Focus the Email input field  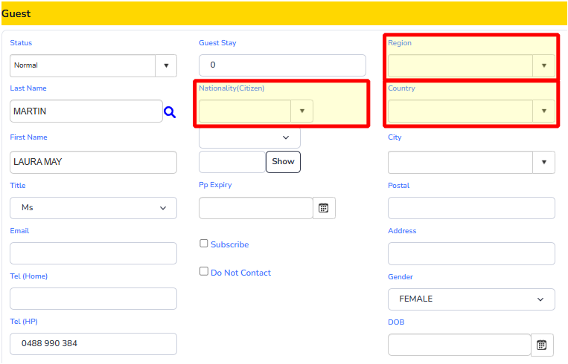click(94, 253)
